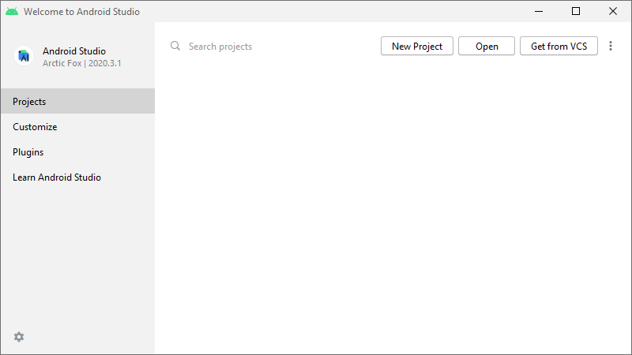632x355 pixels.
Task: Open the gear options menu
Action: point(19,337)
